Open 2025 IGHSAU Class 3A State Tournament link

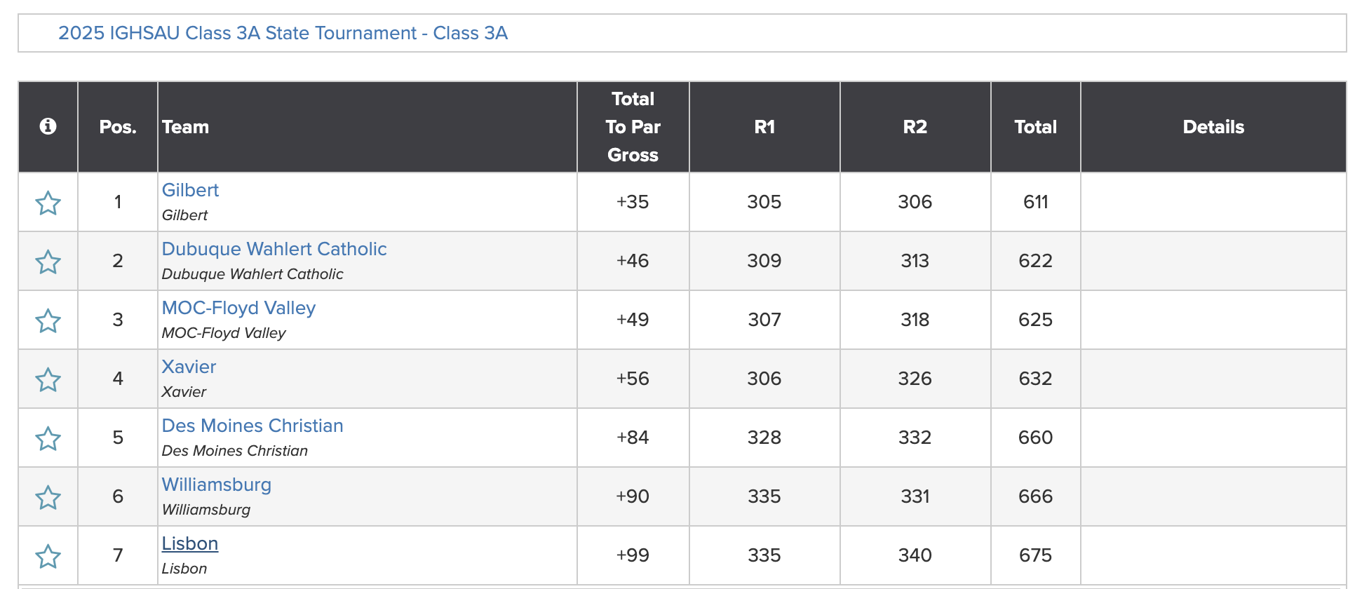coord(283,33)
